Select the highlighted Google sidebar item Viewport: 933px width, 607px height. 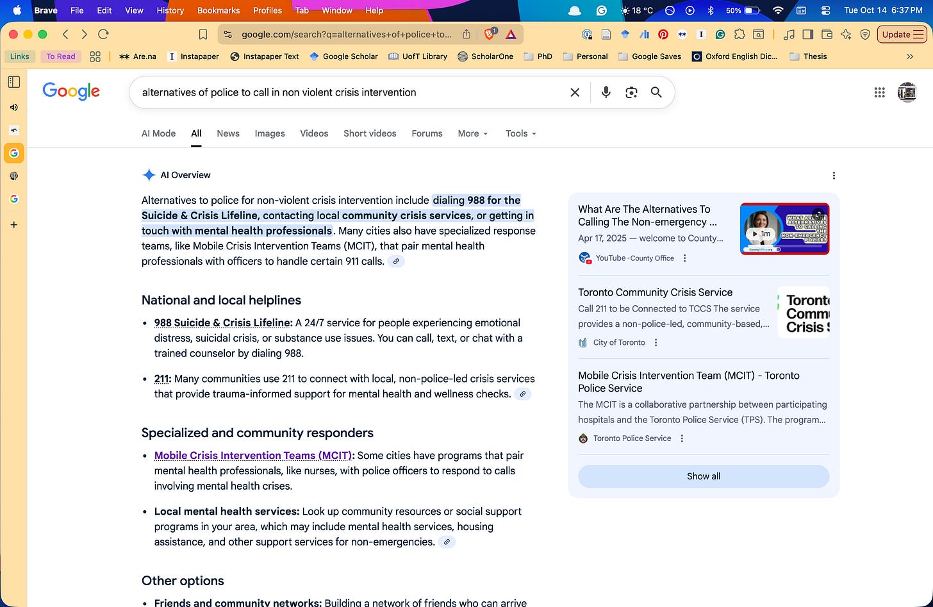tap(13, 153)
